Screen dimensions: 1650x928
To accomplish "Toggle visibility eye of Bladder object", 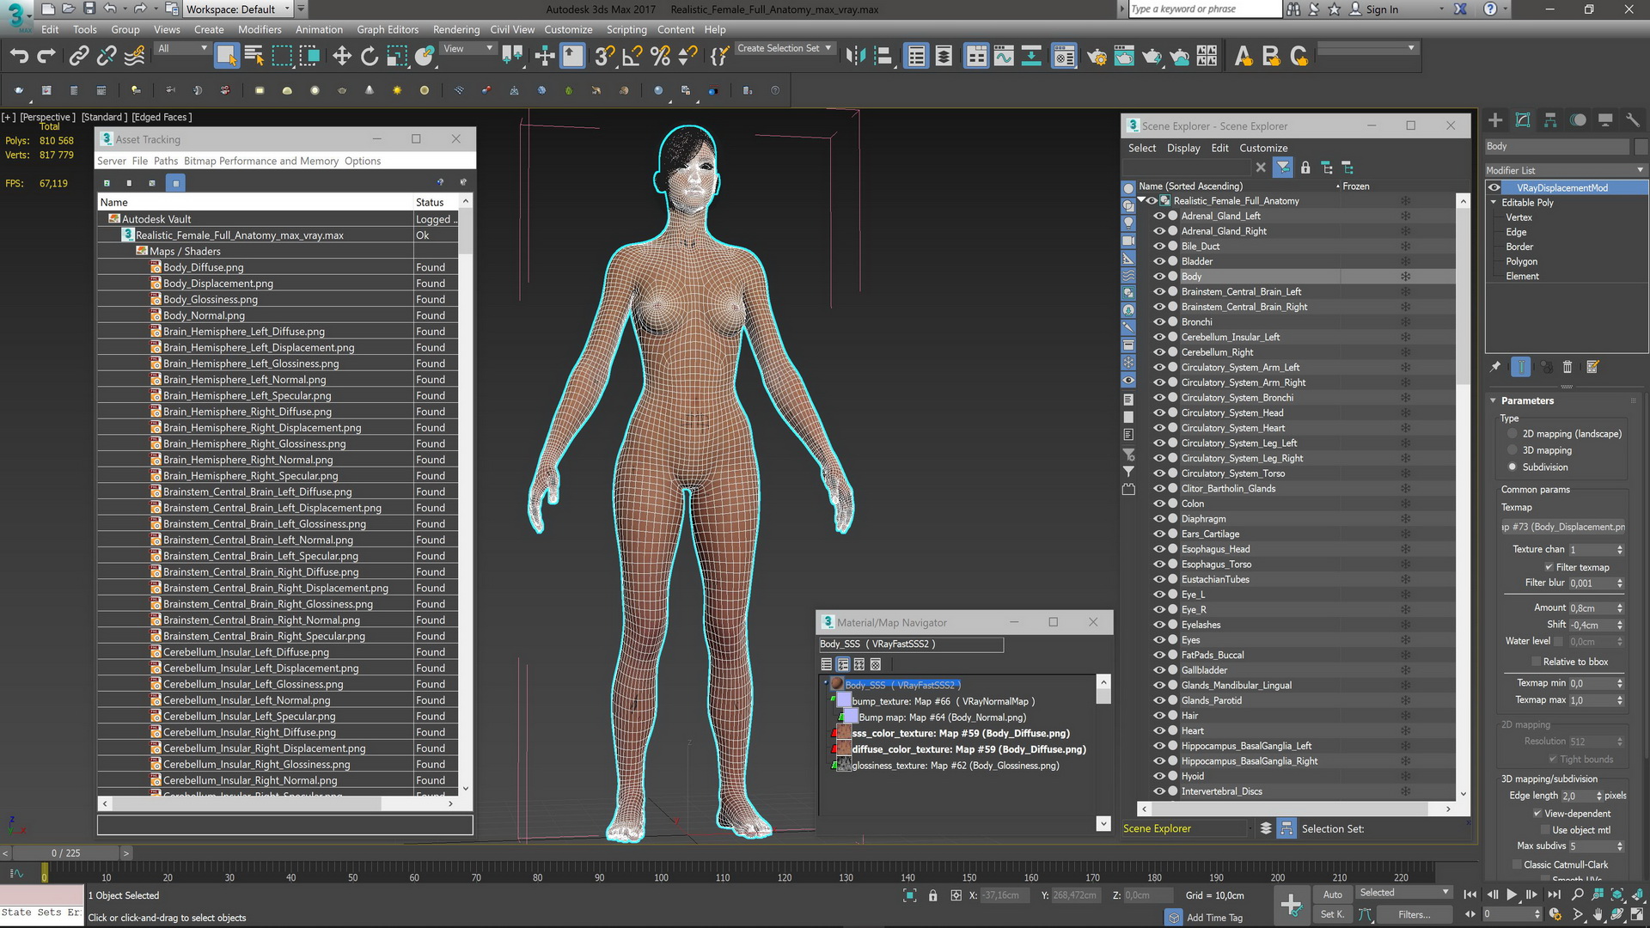I will [x=1159, y=261].
